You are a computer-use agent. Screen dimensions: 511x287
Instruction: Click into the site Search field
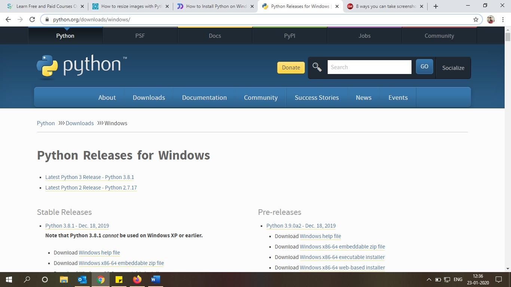(369, 67)
